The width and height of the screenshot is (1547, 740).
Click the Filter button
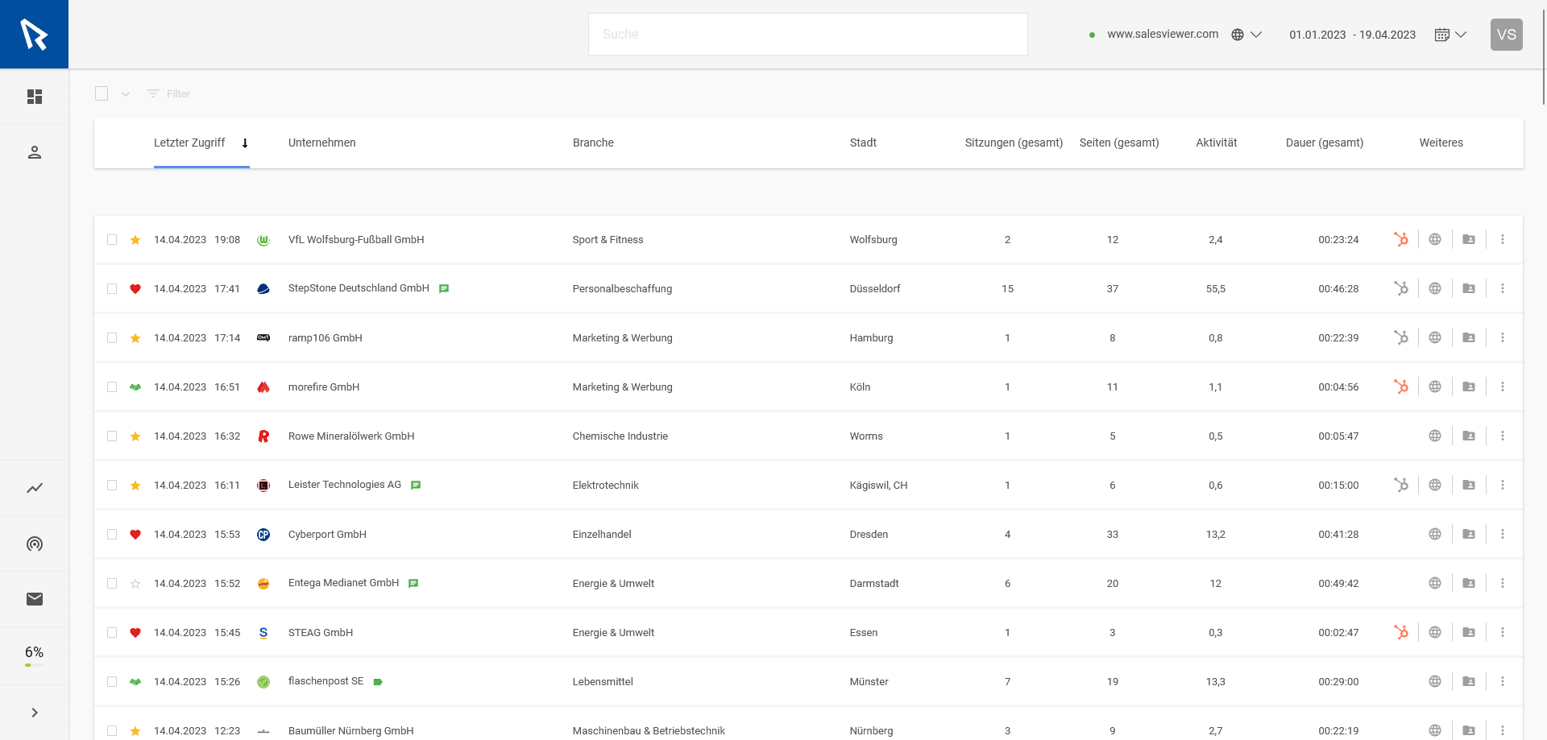[x=169, y=93]
